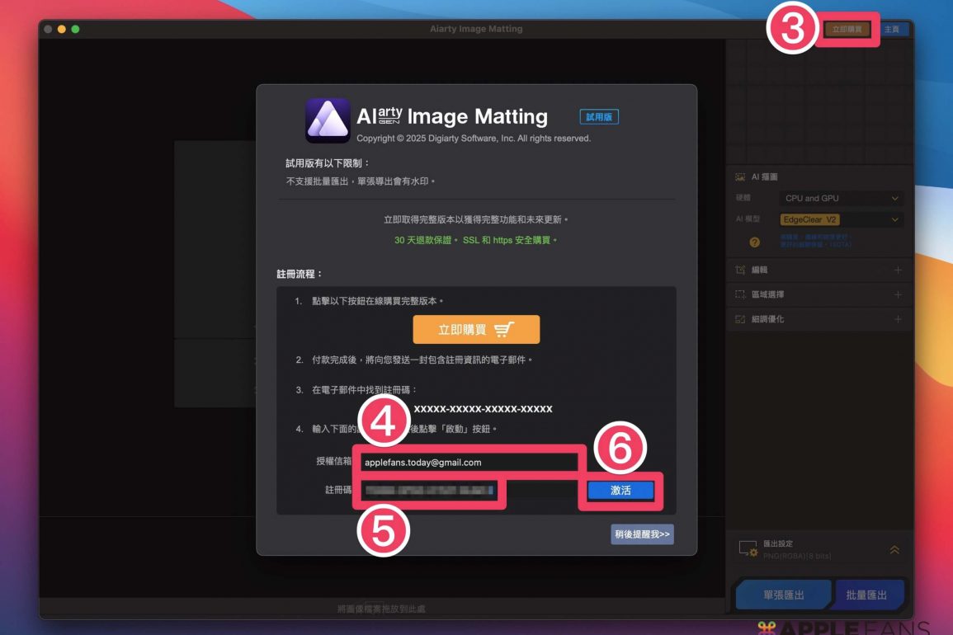Screen dimensions: 953x635
Task: Click the 細調優化 refinement icon
Action: [740, 319]
